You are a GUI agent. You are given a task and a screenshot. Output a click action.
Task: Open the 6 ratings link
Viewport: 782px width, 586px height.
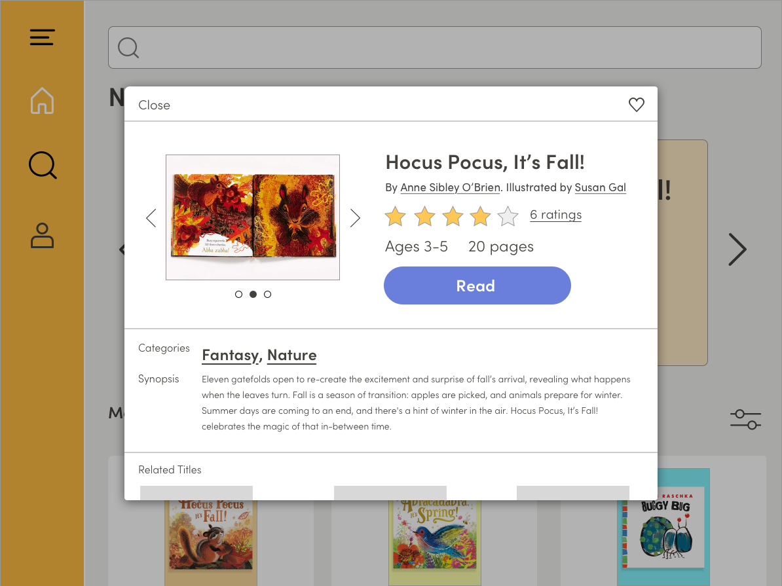point(555,215)
